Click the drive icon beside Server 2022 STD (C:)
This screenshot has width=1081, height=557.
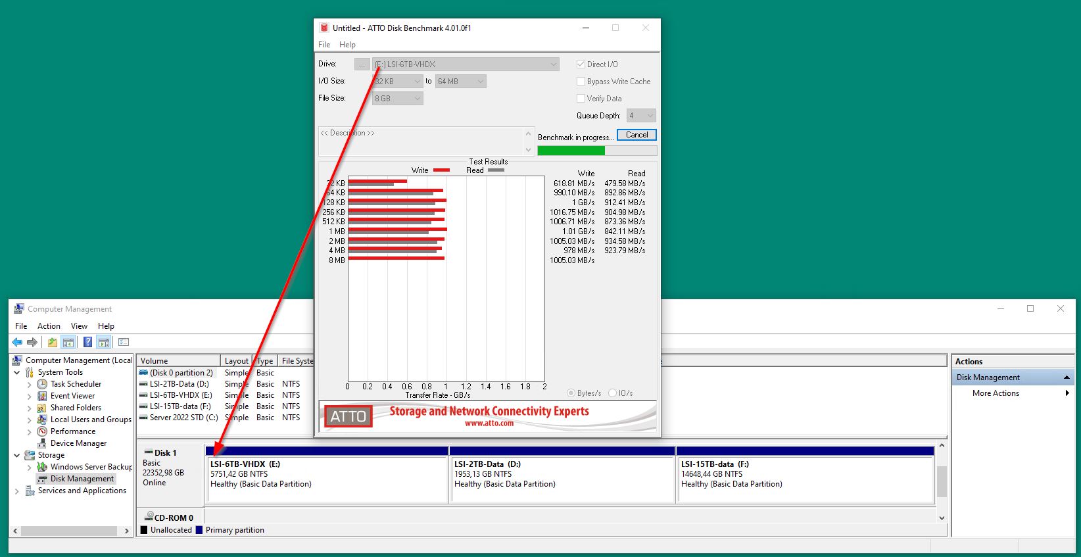coord(143,418)
